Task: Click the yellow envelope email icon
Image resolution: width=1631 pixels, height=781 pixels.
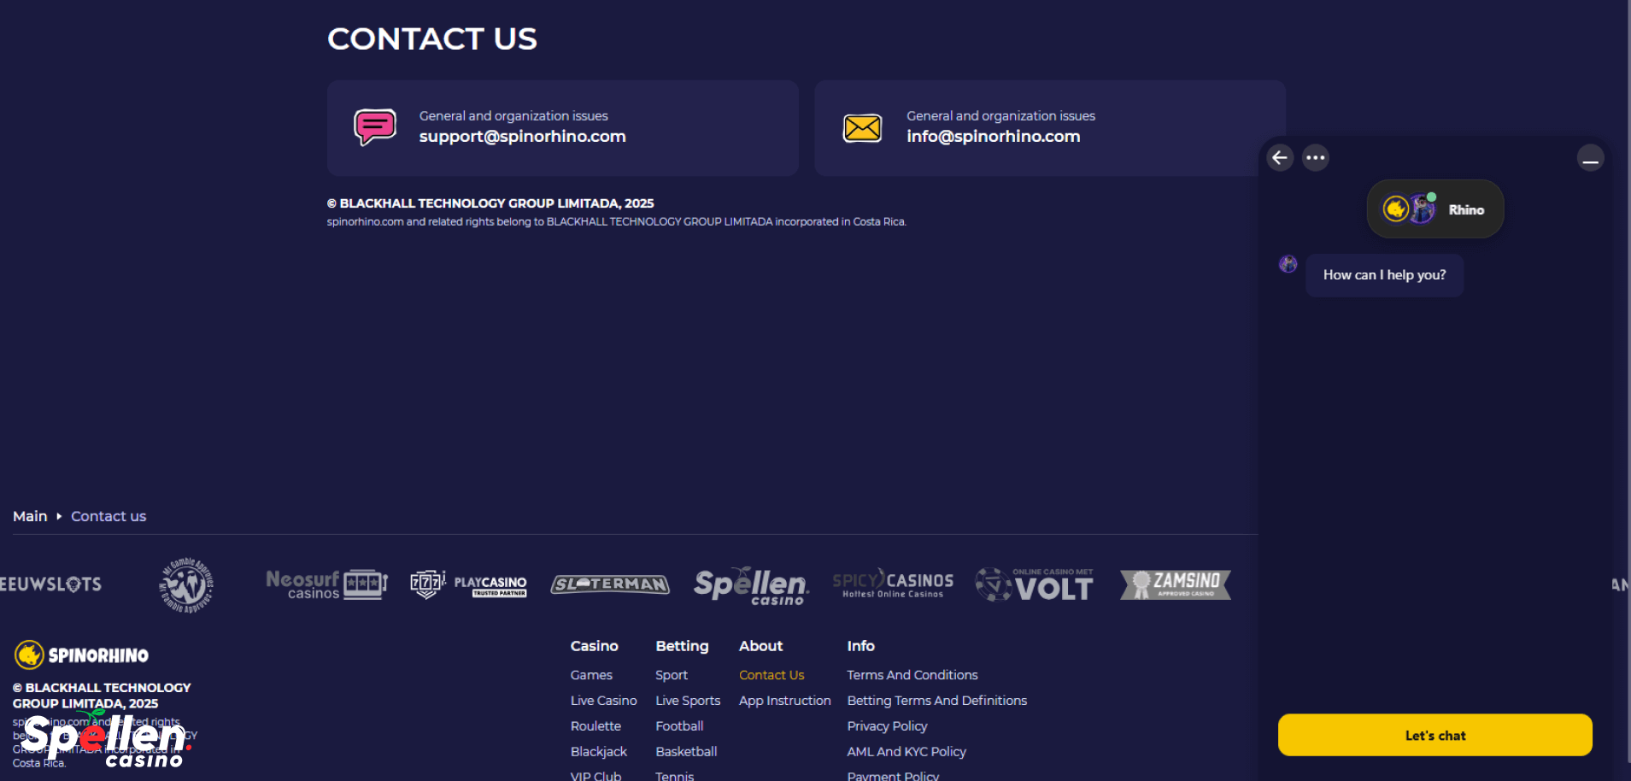Action: click(x=862, y=128)
